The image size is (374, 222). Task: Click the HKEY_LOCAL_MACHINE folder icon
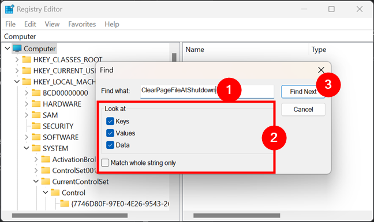[x=27, y=82]
